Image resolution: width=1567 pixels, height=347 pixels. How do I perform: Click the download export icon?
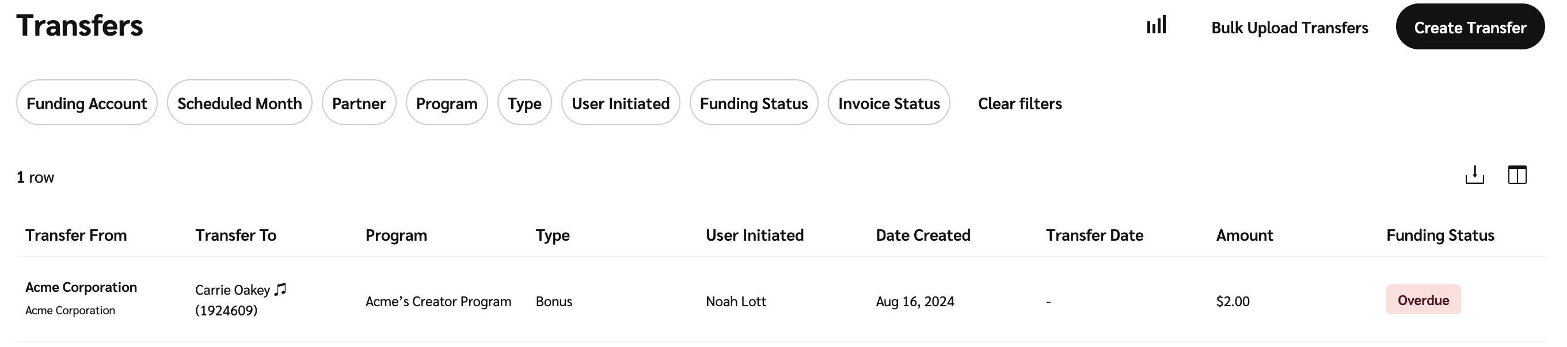1474,175
